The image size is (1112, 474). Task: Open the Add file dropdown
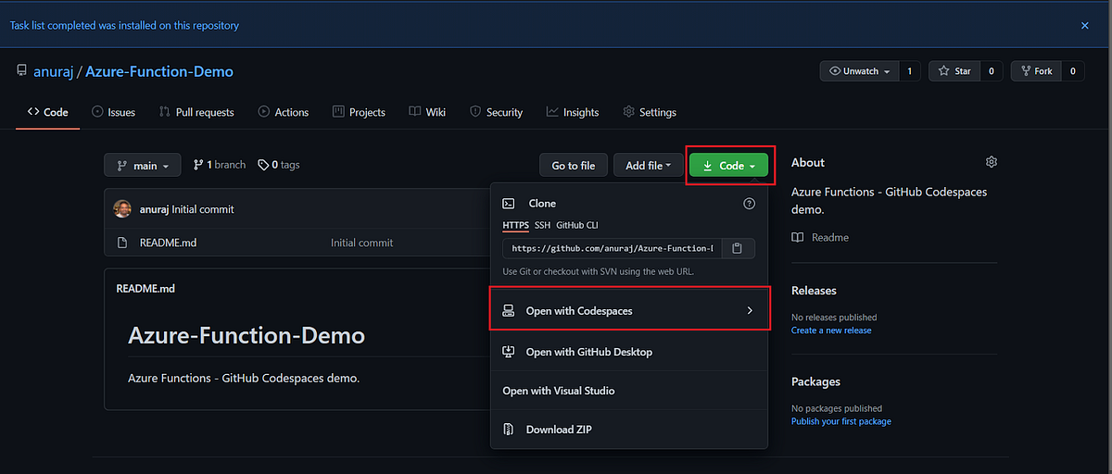(x=648, y=166)
